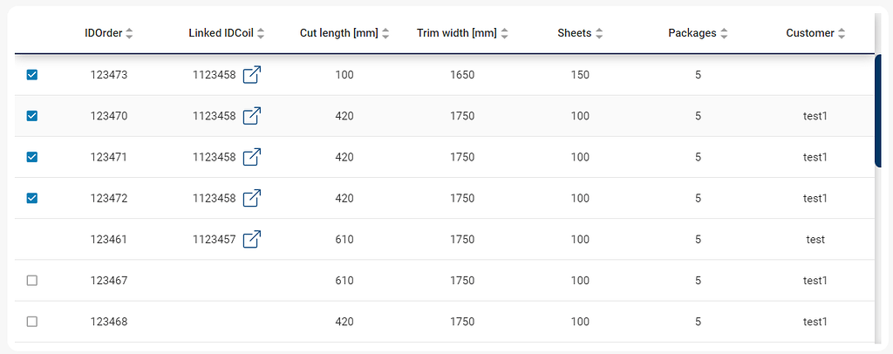893x354 pixels.
Task: Open linked coil for order 123471
Action: coord(251,157)
